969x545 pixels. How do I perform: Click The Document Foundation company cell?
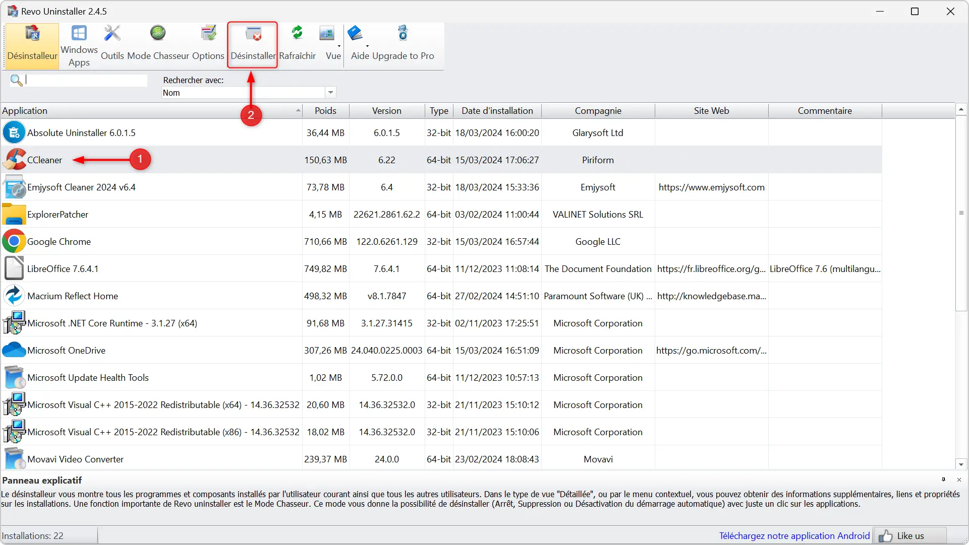tap(598, 269)
